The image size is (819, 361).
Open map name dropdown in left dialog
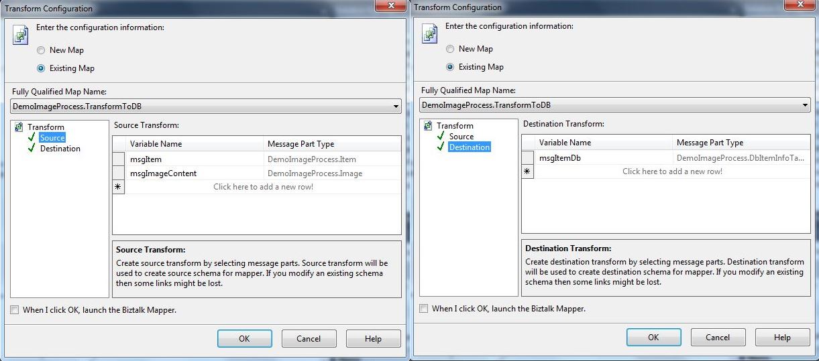point(395,106)
